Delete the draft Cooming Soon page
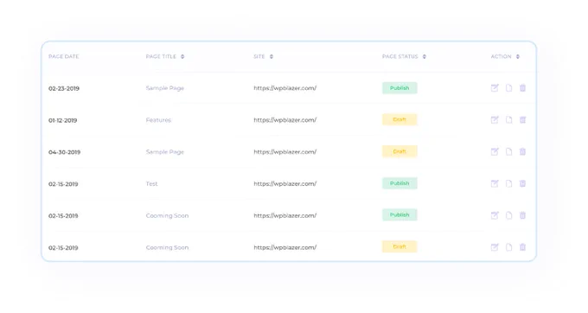588x313 pixels. [522, 247]
